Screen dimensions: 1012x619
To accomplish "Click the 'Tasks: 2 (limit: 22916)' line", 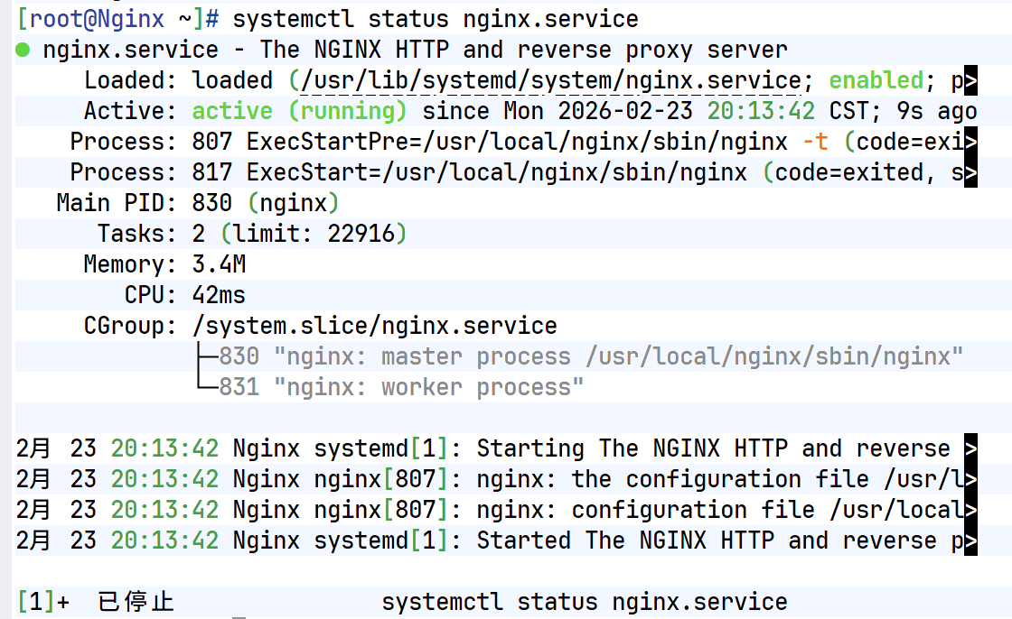I will 252,234.
